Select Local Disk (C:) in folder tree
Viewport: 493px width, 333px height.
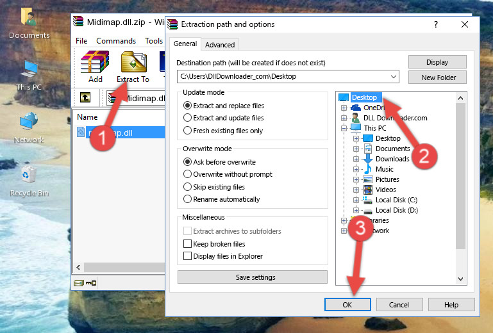pyautogui.click(x=396, y=200)
